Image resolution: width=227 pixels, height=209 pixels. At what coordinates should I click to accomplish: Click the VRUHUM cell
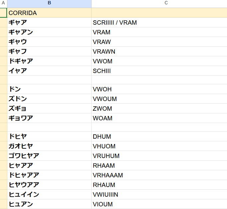[159, 156]
